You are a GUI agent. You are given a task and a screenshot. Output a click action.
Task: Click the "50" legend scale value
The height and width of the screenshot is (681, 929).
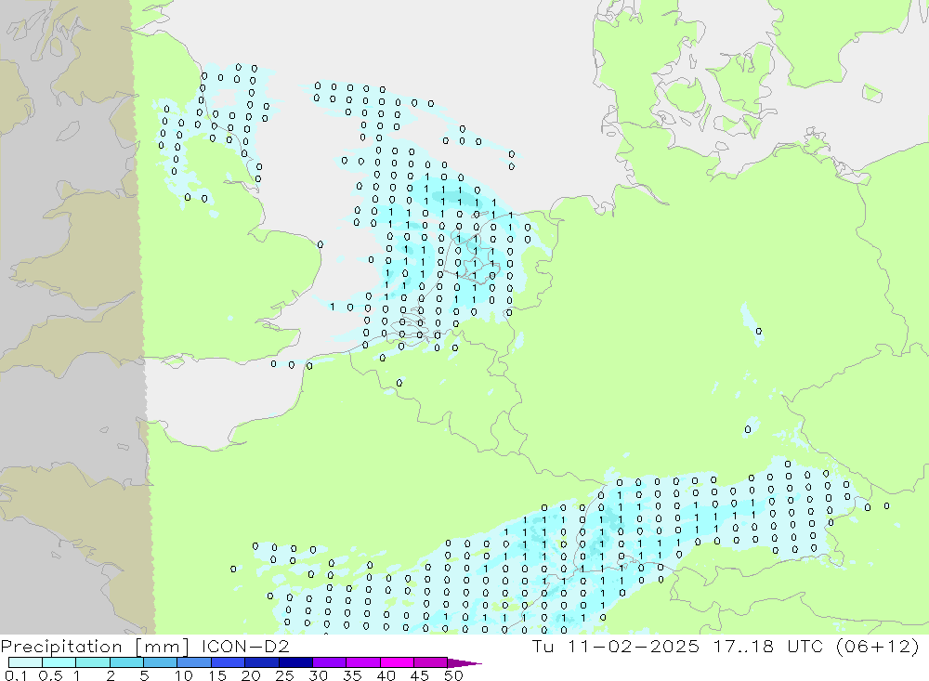point(453,675)
